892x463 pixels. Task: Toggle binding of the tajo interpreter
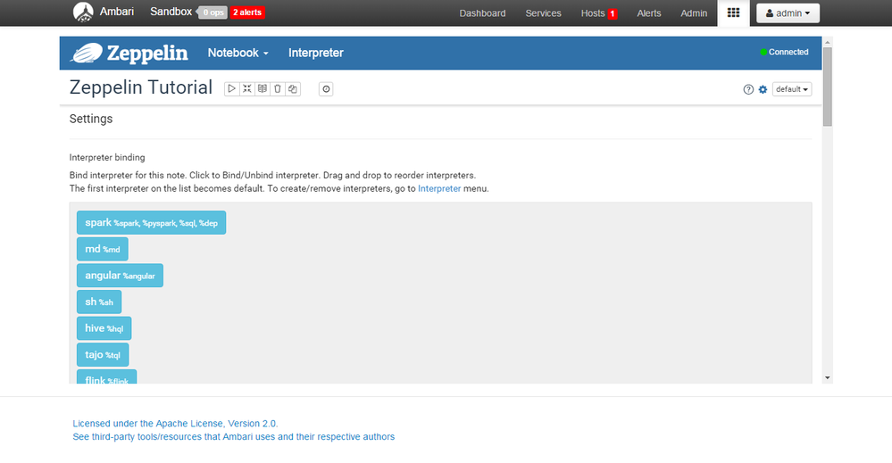103,354
